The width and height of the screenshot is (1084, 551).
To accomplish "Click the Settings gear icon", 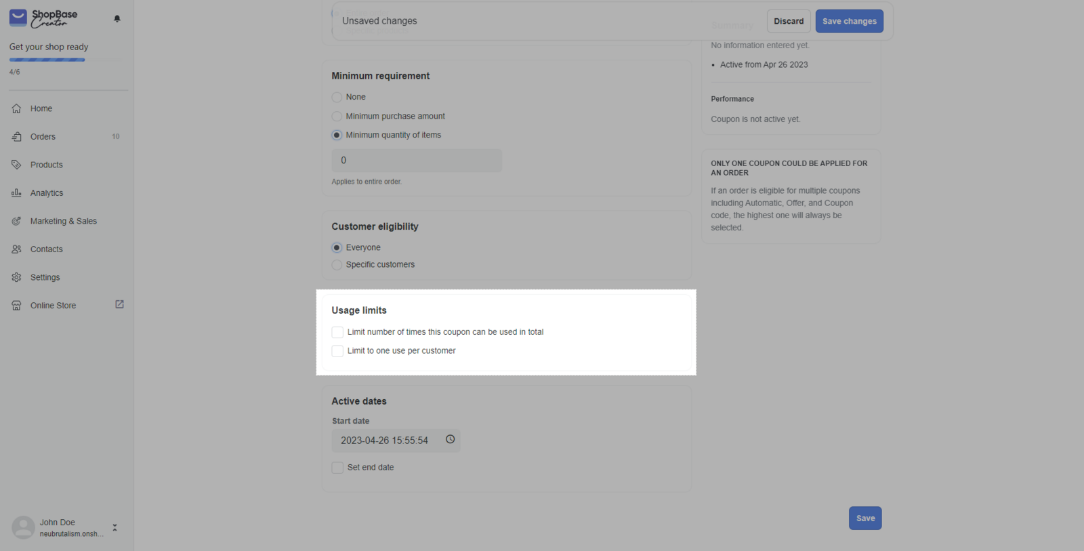I will coord(16,277).
